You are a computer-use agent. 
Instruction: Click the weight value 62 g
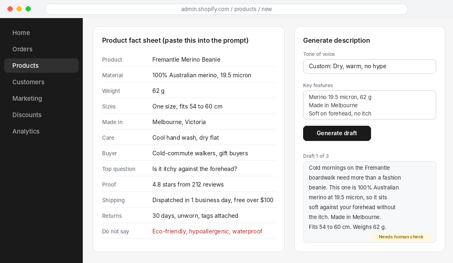pos(158,91)
